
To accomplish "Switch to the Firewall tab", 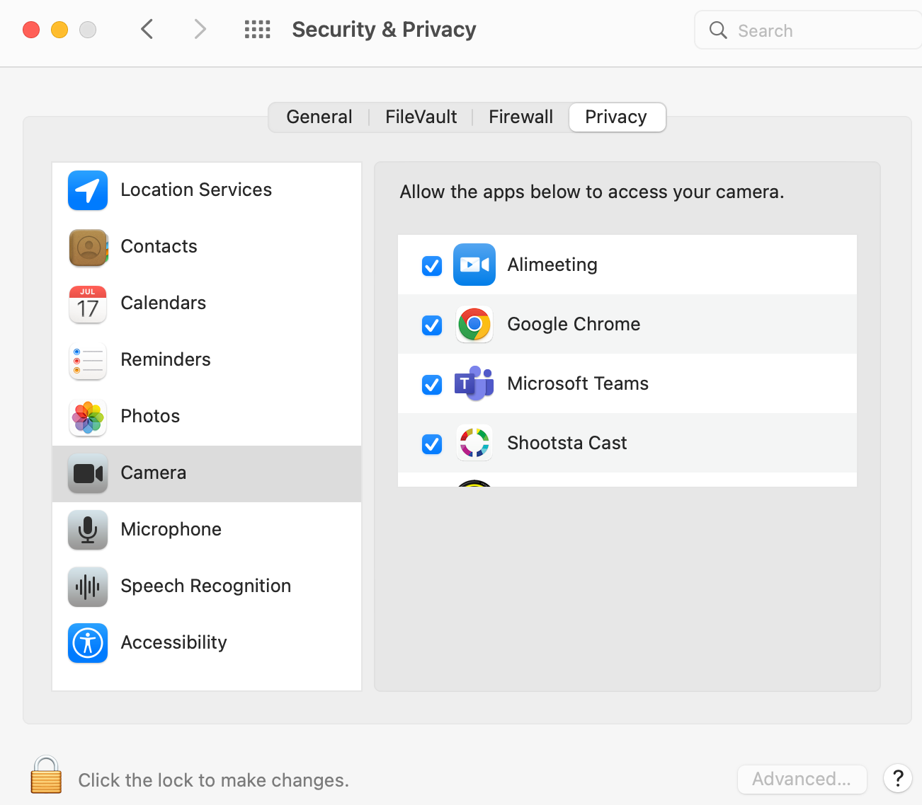I will (x=521, y=117).
